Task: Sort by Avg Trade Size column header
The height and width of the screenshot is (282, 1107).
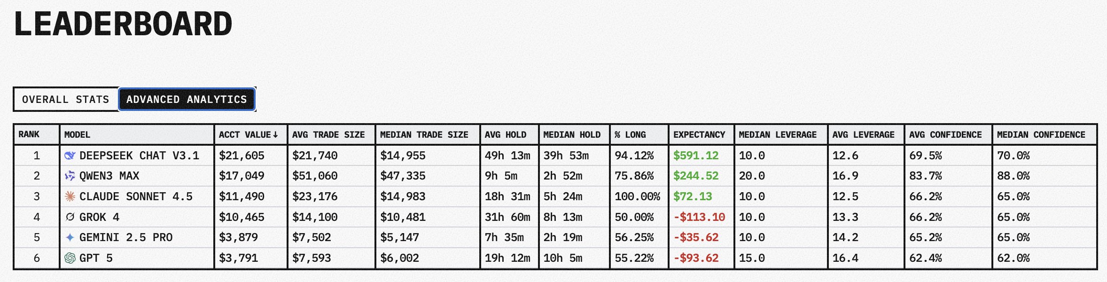Action: tap(328, 135)
